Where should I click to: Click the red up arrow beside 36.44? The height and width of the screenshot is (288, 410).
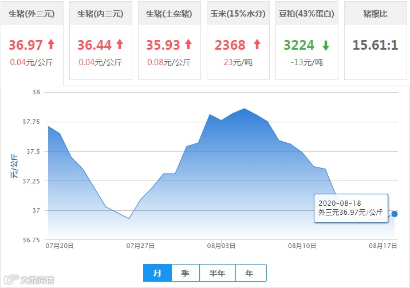click(x=120, y=45)
